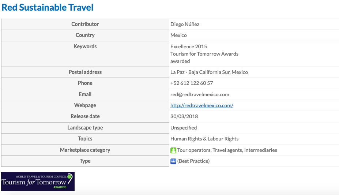Click the phone number +52 612 122 60 57
Viewport: 339px width, 195px height.
[x=192, y=83]
